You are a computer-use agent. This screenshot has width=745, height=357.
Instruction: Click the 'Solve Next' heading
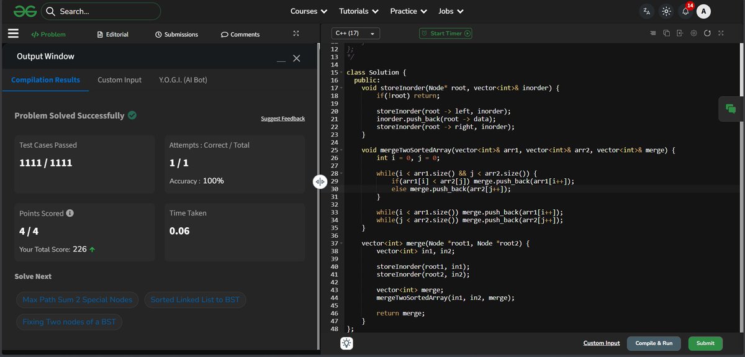tap(33, 276)
